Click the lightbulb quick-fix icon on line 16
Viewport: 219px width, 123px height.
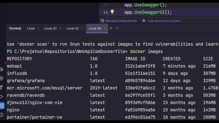point(112,12)
